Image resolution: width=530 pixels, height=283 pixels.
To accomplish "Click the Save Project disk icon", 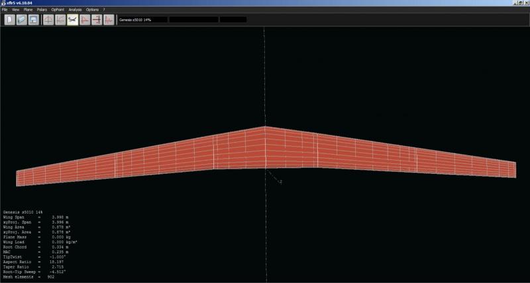I will 32,20.
